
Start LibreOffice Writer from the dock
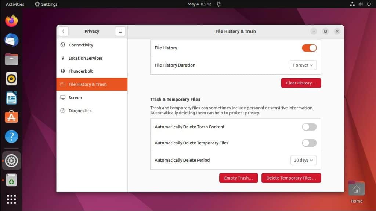pyautogui.click(x=11, y=98)
